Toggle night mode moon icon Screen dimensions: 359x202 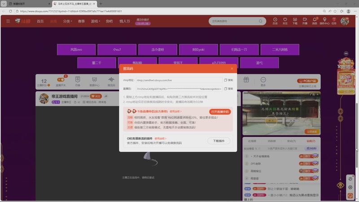(350, 179)
